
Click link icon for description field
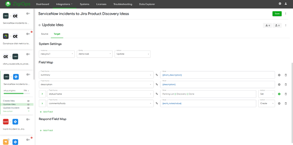click(157, 84)
